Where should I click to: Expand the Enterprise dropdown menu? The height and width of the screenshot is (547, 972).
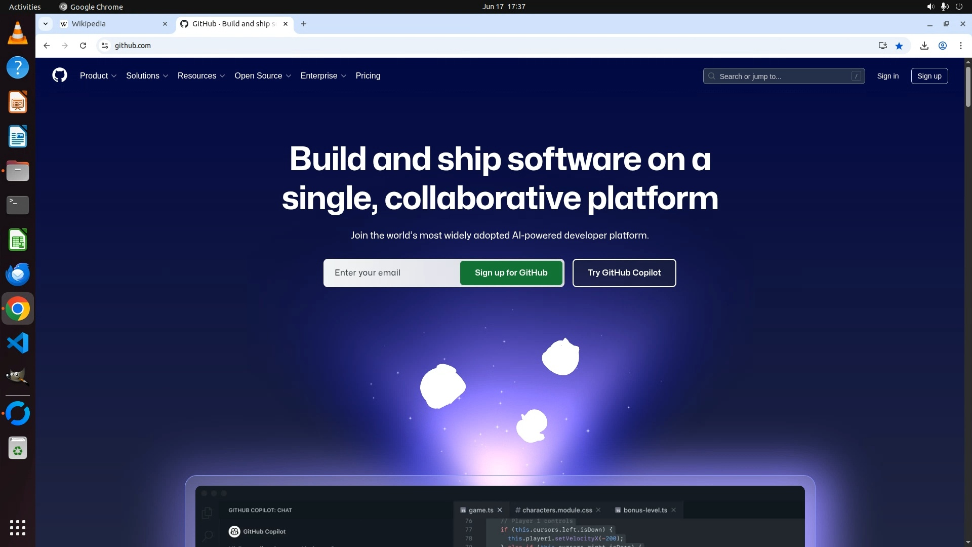pos(323,75)
